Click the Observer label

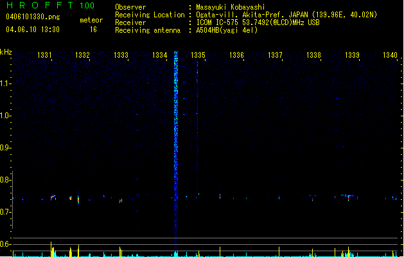130,7
